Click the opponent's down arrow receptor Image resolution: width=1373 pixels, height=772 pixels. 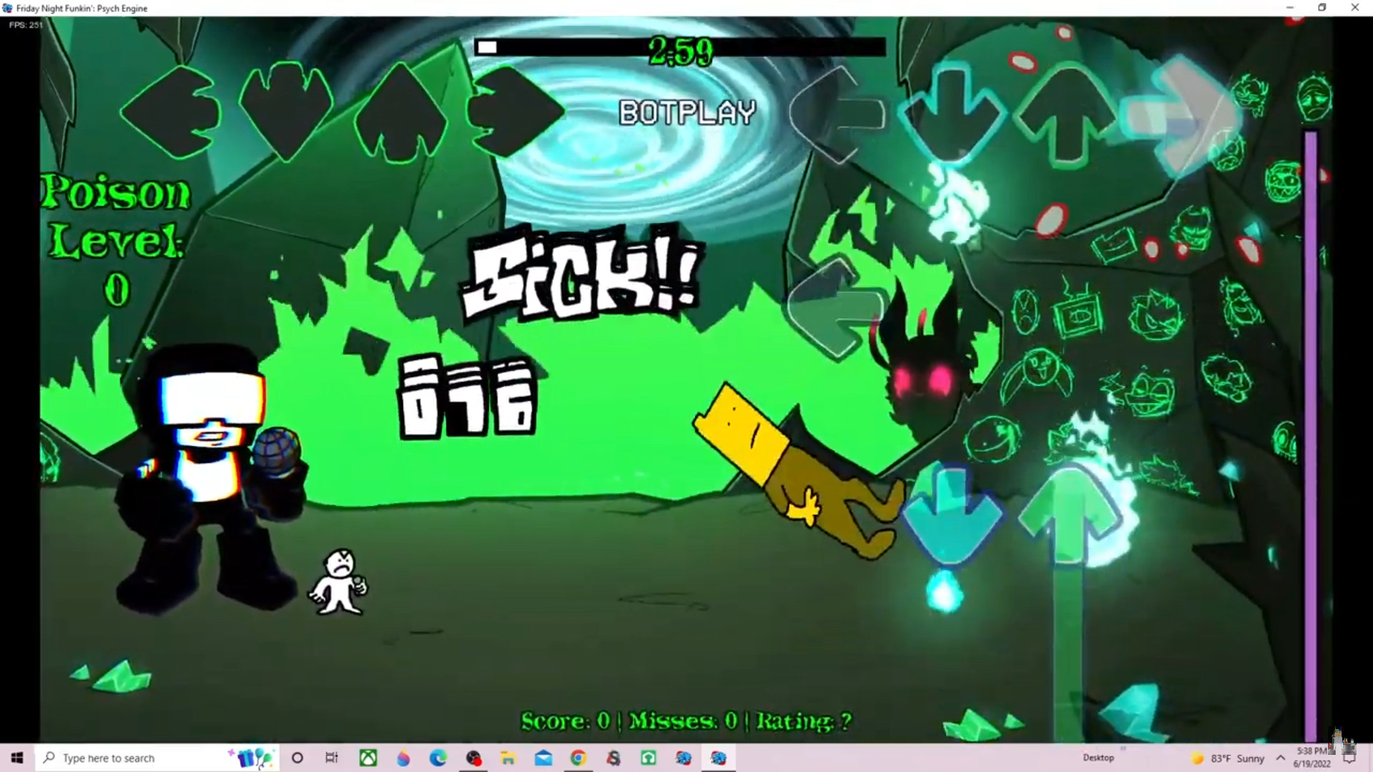point(285,111)
